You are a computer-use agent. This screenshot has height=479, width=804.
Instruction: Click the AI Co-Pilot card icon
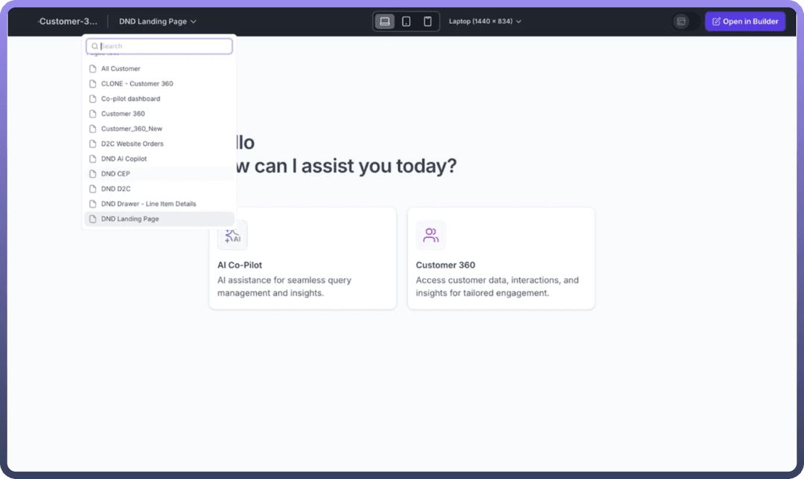[232, 236]
